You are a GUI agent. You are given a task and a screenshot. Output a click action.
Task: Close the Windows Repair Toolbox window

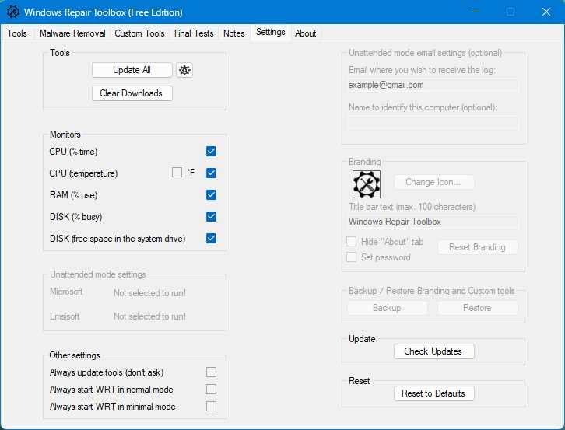tap(546, 12)
